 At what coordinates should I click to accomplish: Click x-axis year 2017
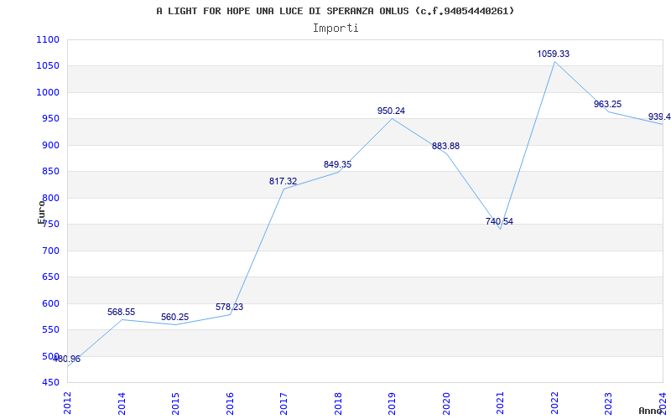(x=283, y=403)
